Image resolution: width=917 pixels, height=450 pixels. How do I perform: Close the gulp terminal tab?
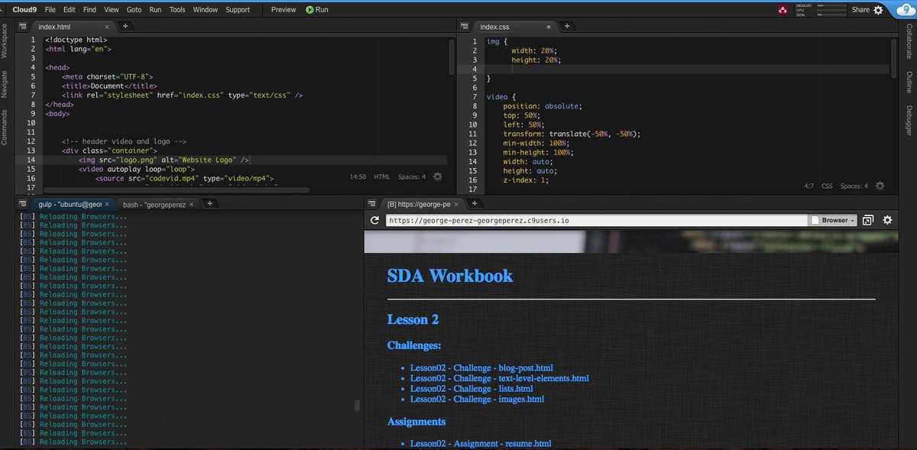pos(108,205)
